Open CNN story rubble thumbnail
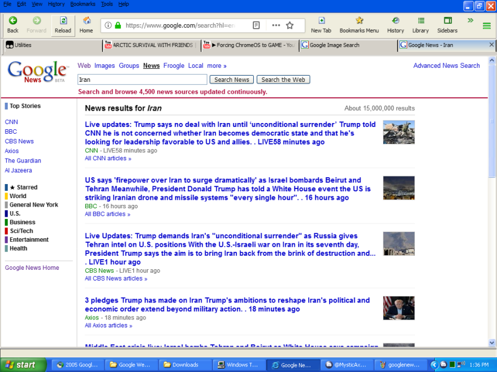This screenshot has width=497, height=372. [399, 132]
